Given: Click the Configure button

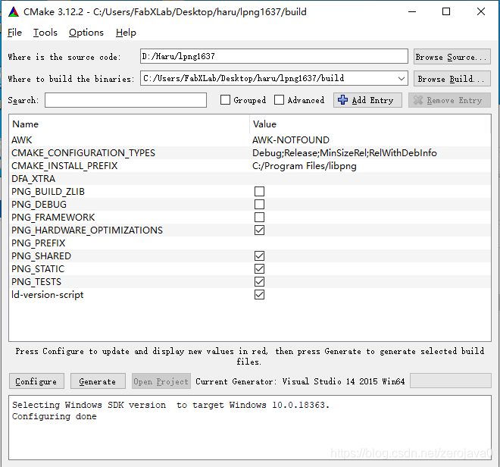Looking at the screenshot, I should click(x=36, y=381).
